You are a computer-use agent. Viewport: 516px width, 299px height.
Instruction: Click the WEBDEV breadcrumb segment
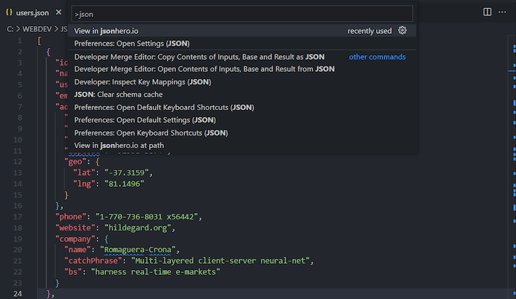[x=38, y=29]
